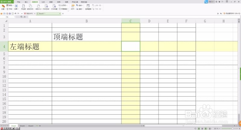The image size is (241, 130).
Task: Open the 开发工具 ribbon tab
Action: pos(75,2)
